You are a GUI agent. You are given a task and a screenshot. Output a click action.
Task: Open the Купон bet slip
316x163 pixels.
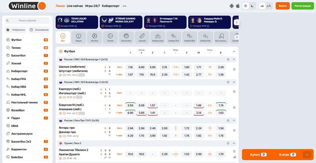tap(258, 155)
